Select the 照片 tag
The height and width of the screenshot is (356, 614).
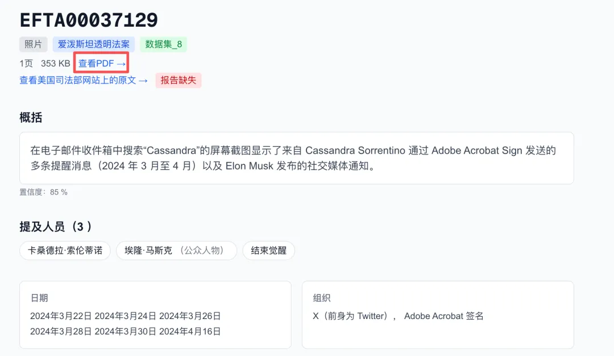pyautogui.click(x=33, y=44)
